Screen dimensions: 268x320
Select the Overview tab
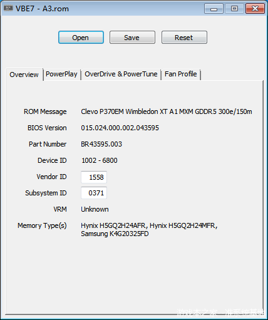[x=24, y=75]
